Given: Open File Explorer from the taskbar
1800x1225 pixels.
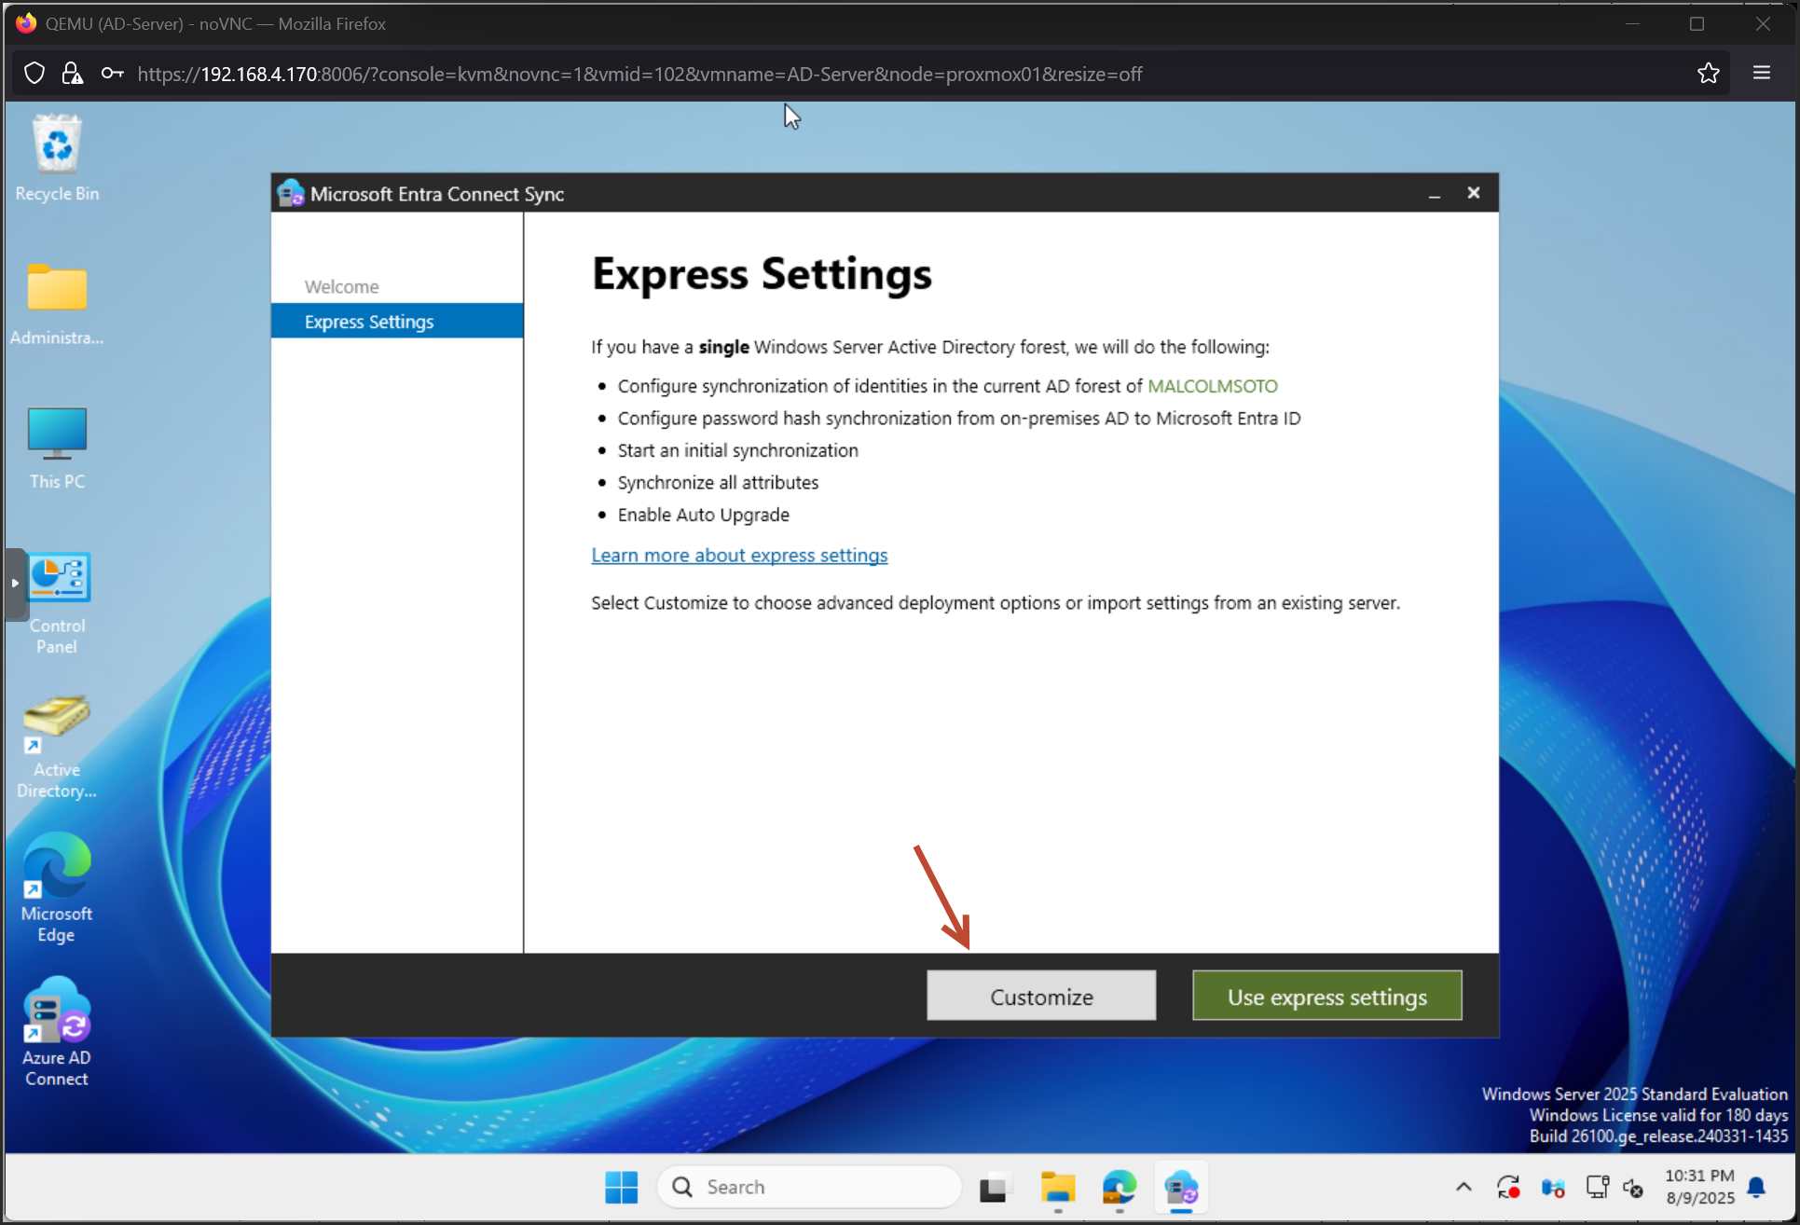Looking at the screenshot, I should 1057,1187.
